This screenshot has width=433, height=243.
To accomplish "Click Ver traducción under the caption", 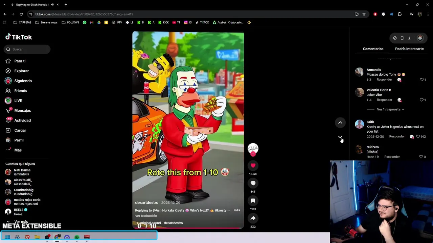I will 146,216.
